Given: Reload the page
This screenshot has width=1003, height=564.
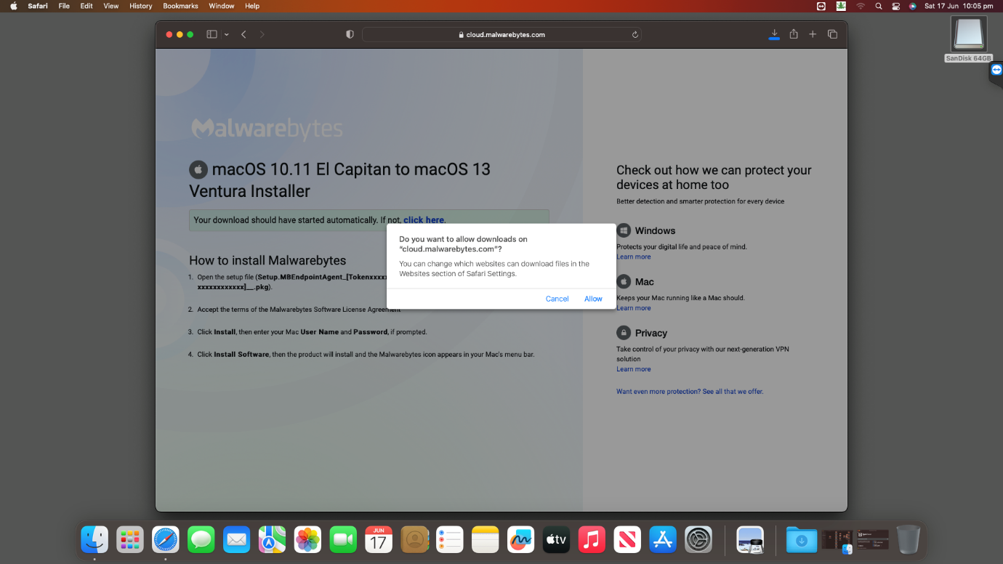Looking at the screenshot, I should [635, 34].
